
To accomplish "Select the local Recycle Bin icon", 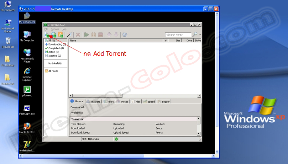I will point(8,43).
